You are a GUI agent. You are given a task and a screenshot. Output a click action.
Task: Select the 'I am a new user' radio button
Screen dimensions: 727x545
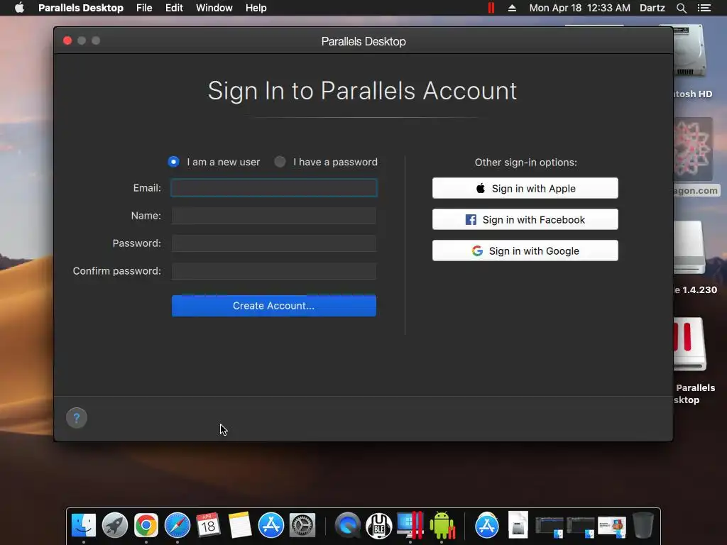click(x=173, y=162)
